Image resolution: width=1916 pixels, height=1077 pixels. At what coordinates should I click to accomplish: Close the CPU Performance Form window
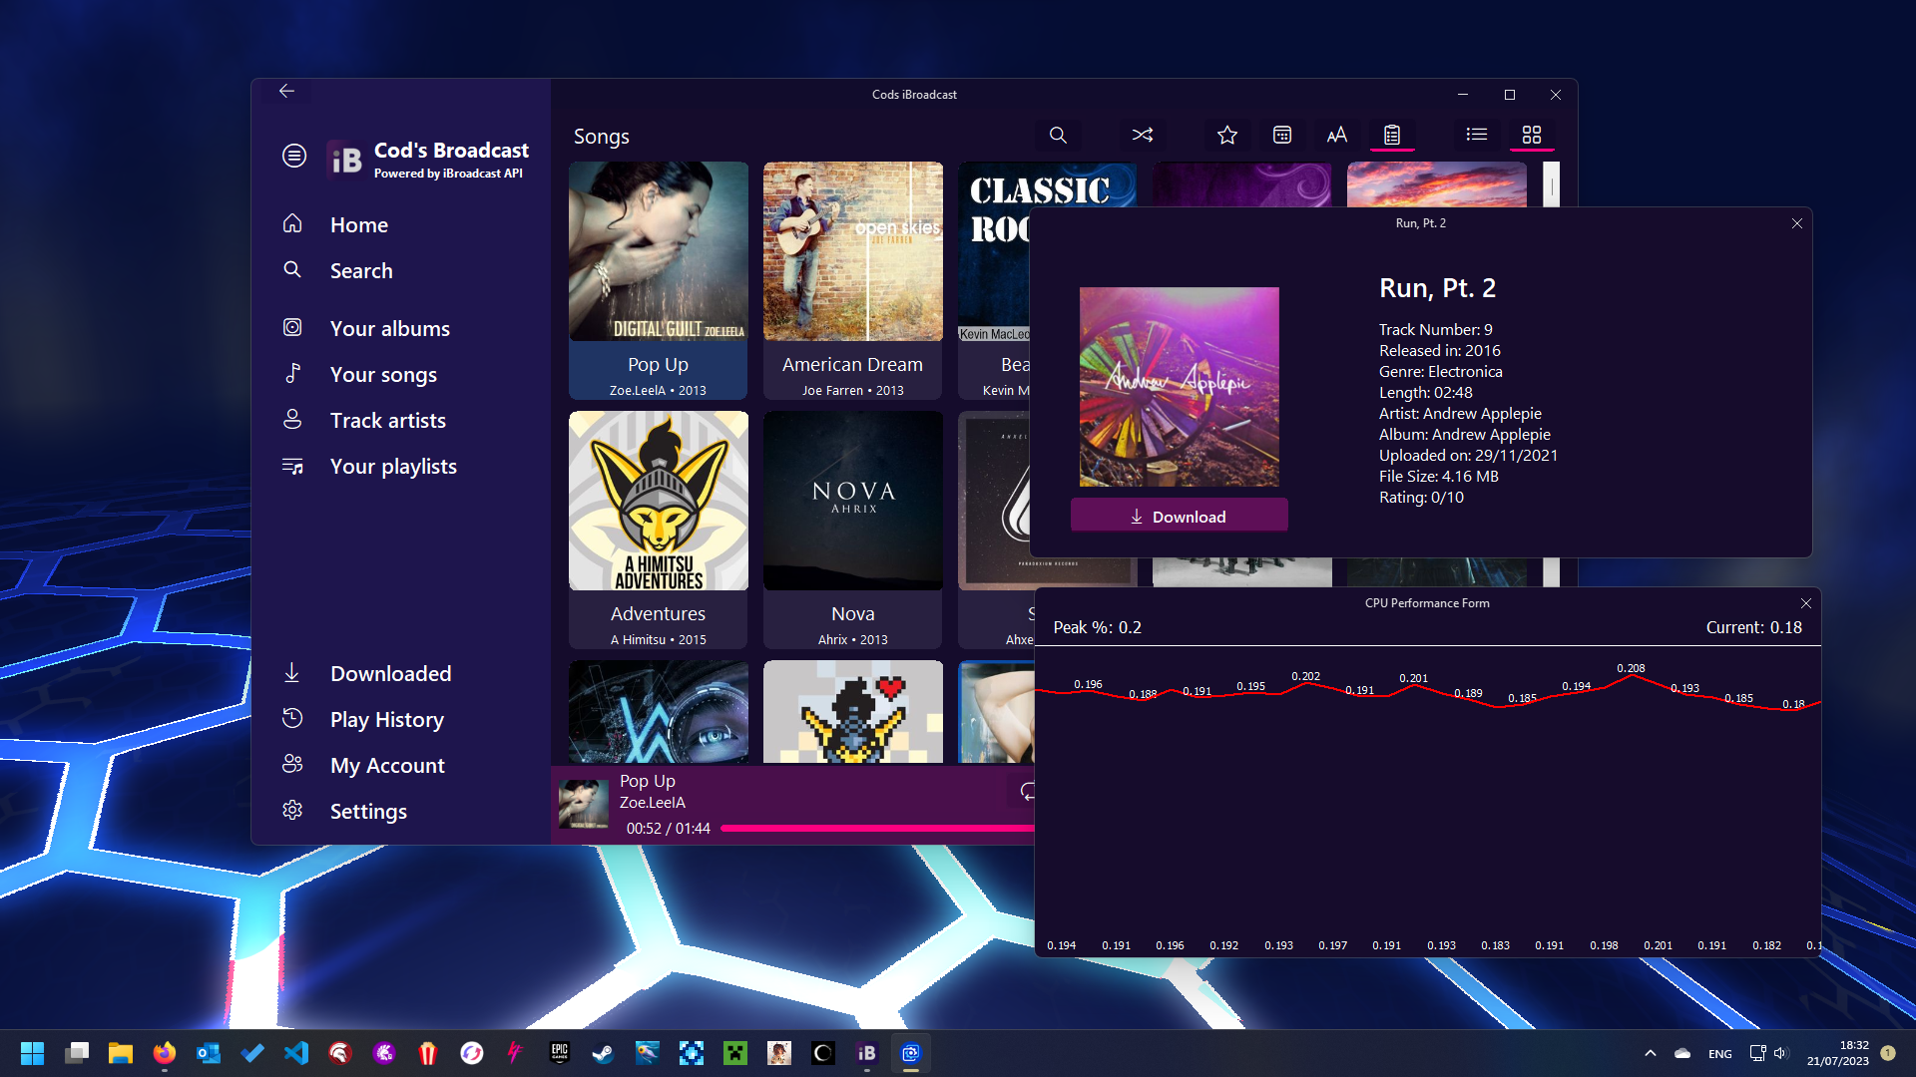[1805, 603]
